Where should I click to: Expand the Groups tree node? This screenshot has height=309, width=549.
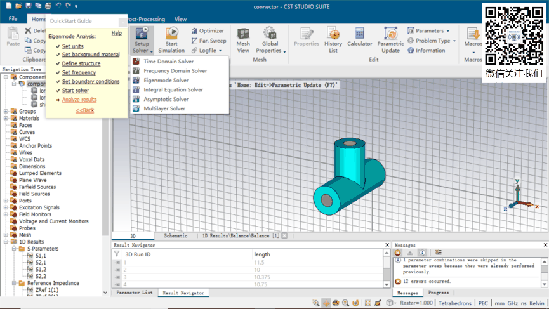tap(6, 111)
